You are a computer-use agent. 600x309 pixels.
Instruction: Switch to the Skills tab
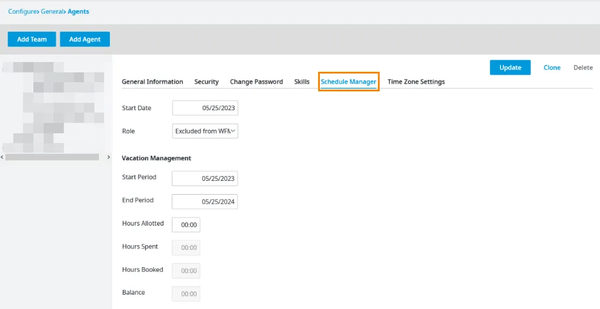[302, 82]
